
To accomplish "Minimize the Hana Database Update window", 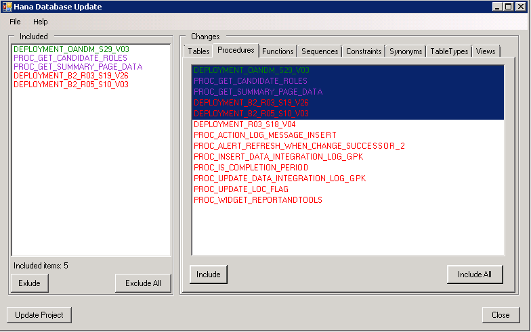I will (497, 7).
